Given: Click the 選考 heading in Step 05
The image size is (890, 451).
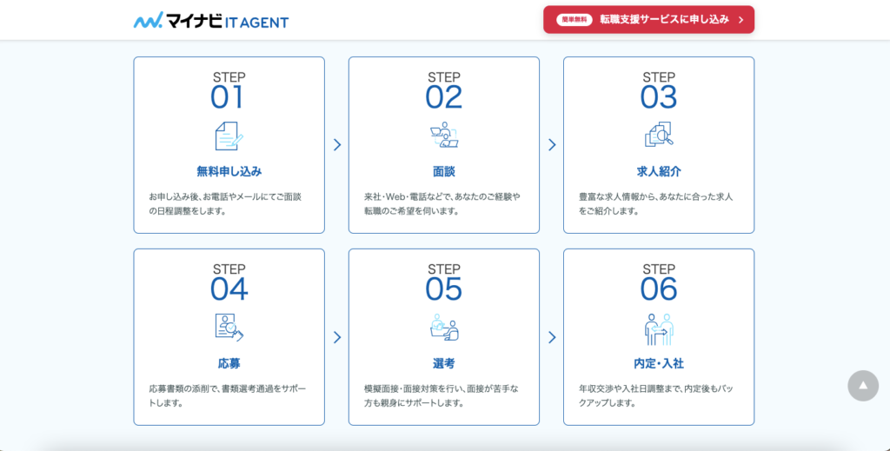Looking at the screenshot, I should coord(444,363).
